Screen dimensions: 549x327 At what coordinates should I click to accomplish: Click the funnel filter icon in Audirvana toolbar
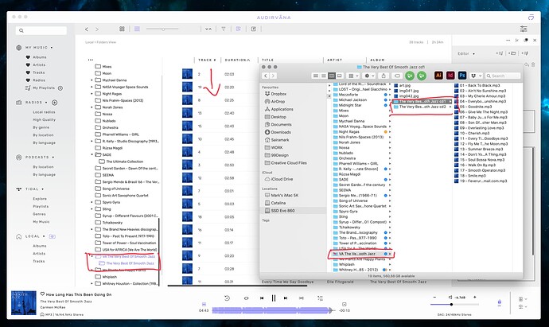point(224,29)
